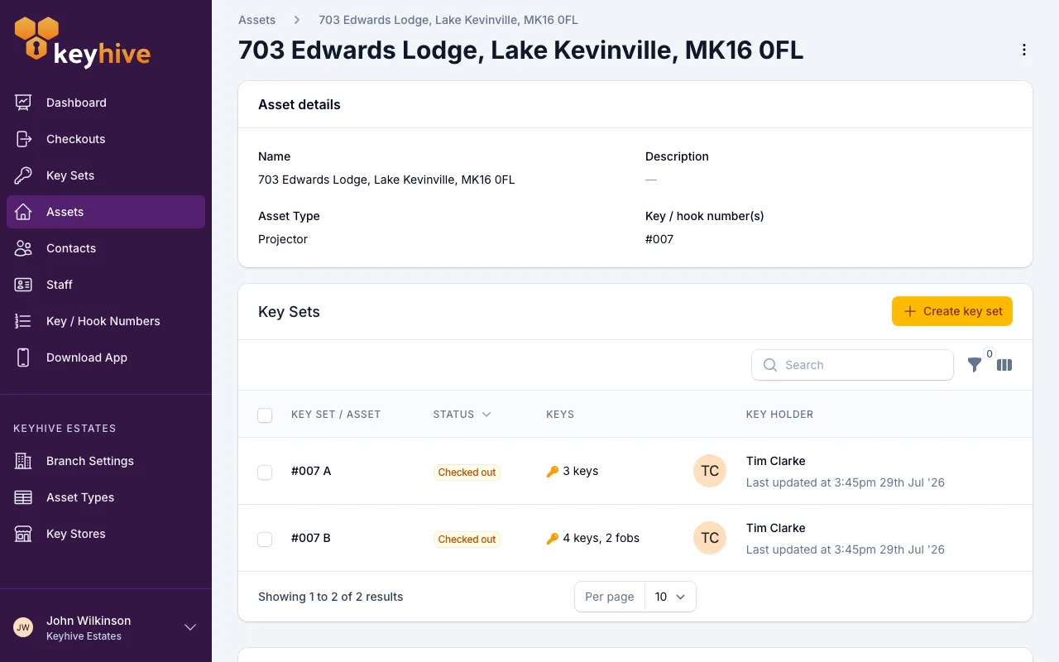This screenshot has height=662, width=1059.
Task: Open Contacts section
Action: tap(106, 248)
